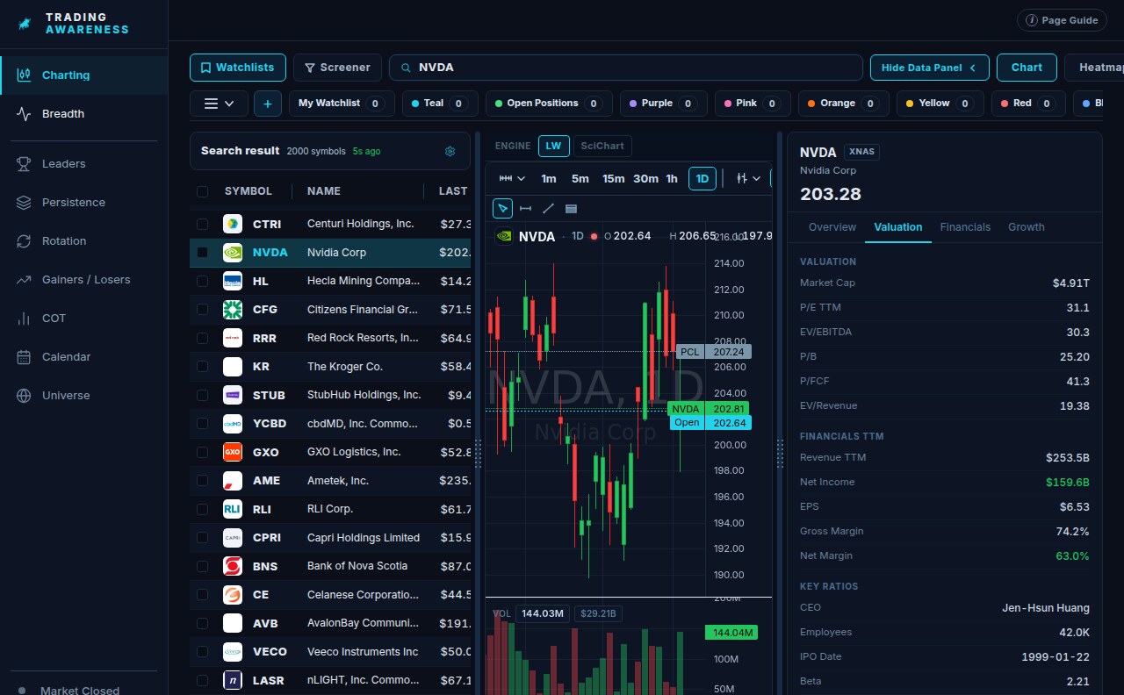The image size is (1124, 695).
Task: Check the RRR row checkbox
Action: coord(203,338)
